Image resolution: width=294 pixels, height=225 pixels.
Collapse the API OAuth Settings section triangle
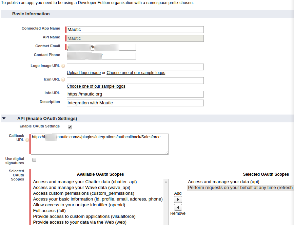[4, 119]
